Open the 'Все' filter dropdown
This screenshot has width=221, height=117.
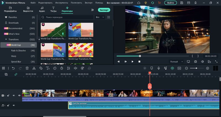(100, 17)
